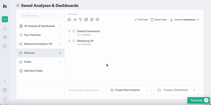Viewport: 211px width, 105px height.
Task: Click the green plus create button
Action: click(5, 19)
